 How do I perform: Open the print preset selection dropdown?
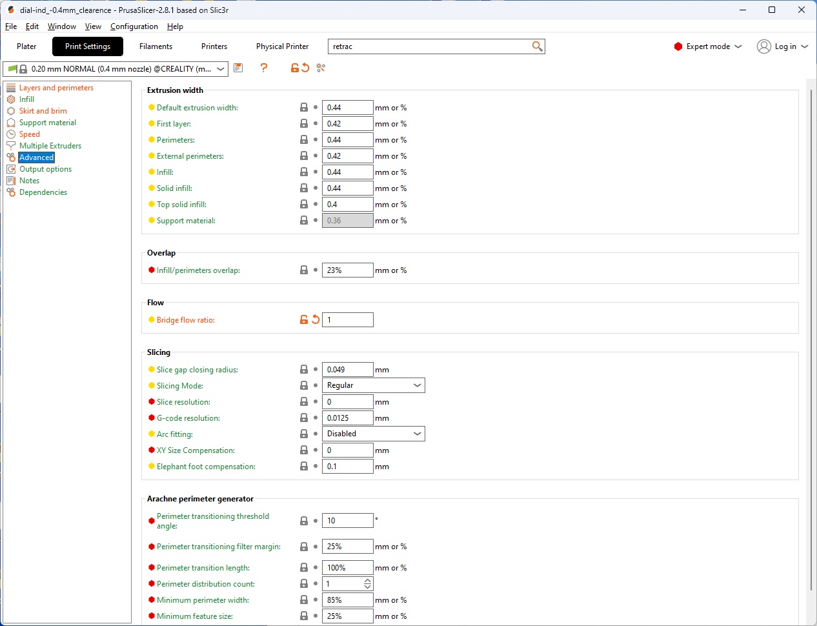pyautogui.click(x=116, y=69)
